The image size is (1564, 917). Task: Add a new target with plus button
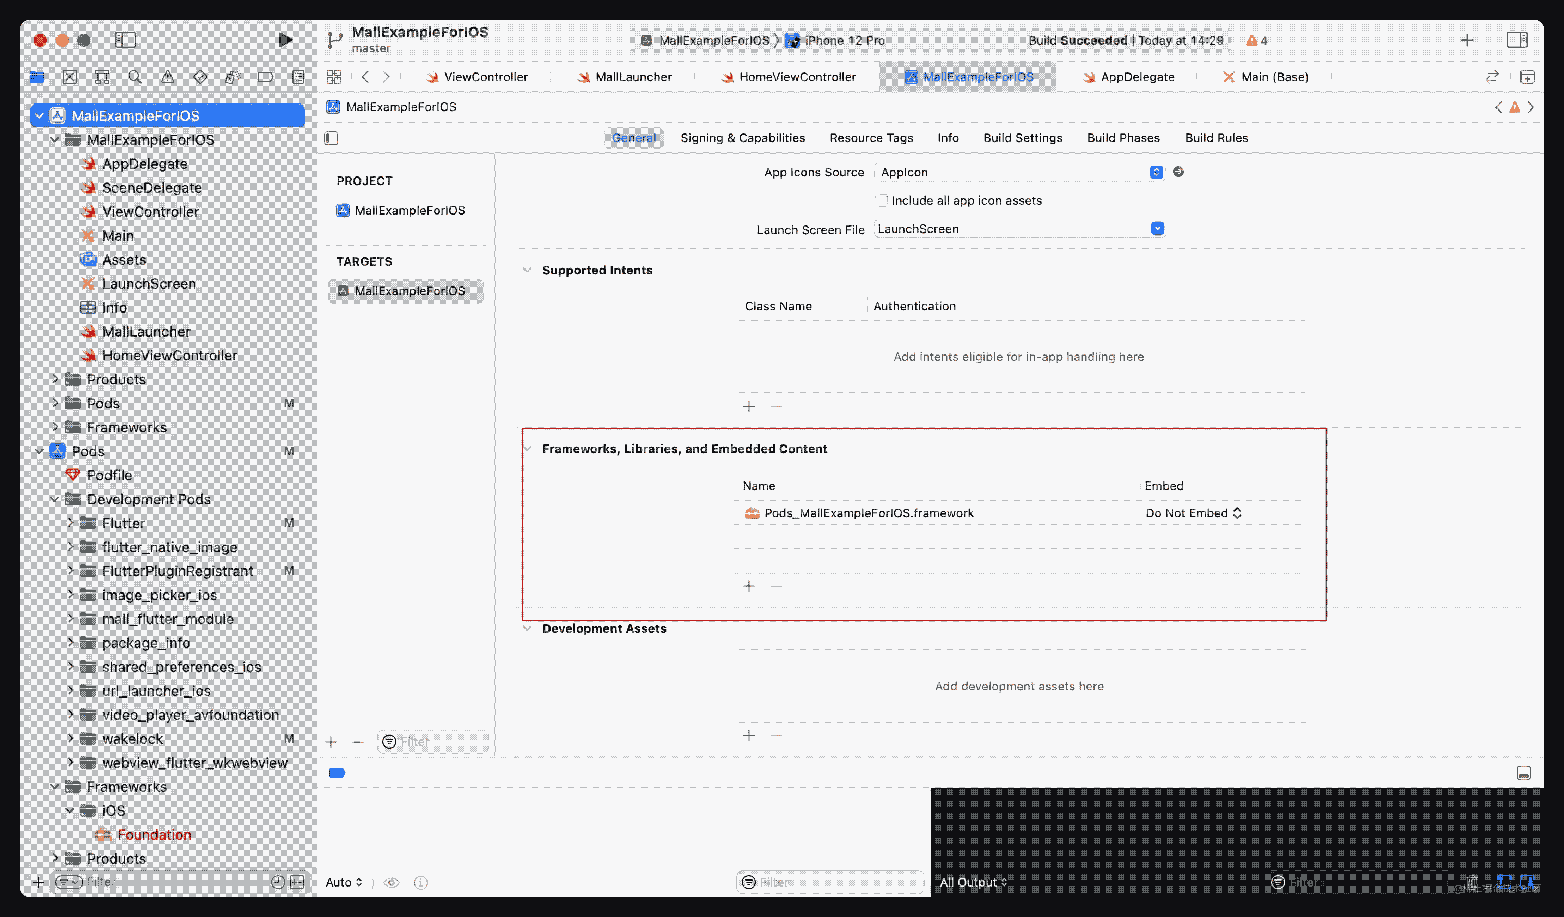pos(331,742)
